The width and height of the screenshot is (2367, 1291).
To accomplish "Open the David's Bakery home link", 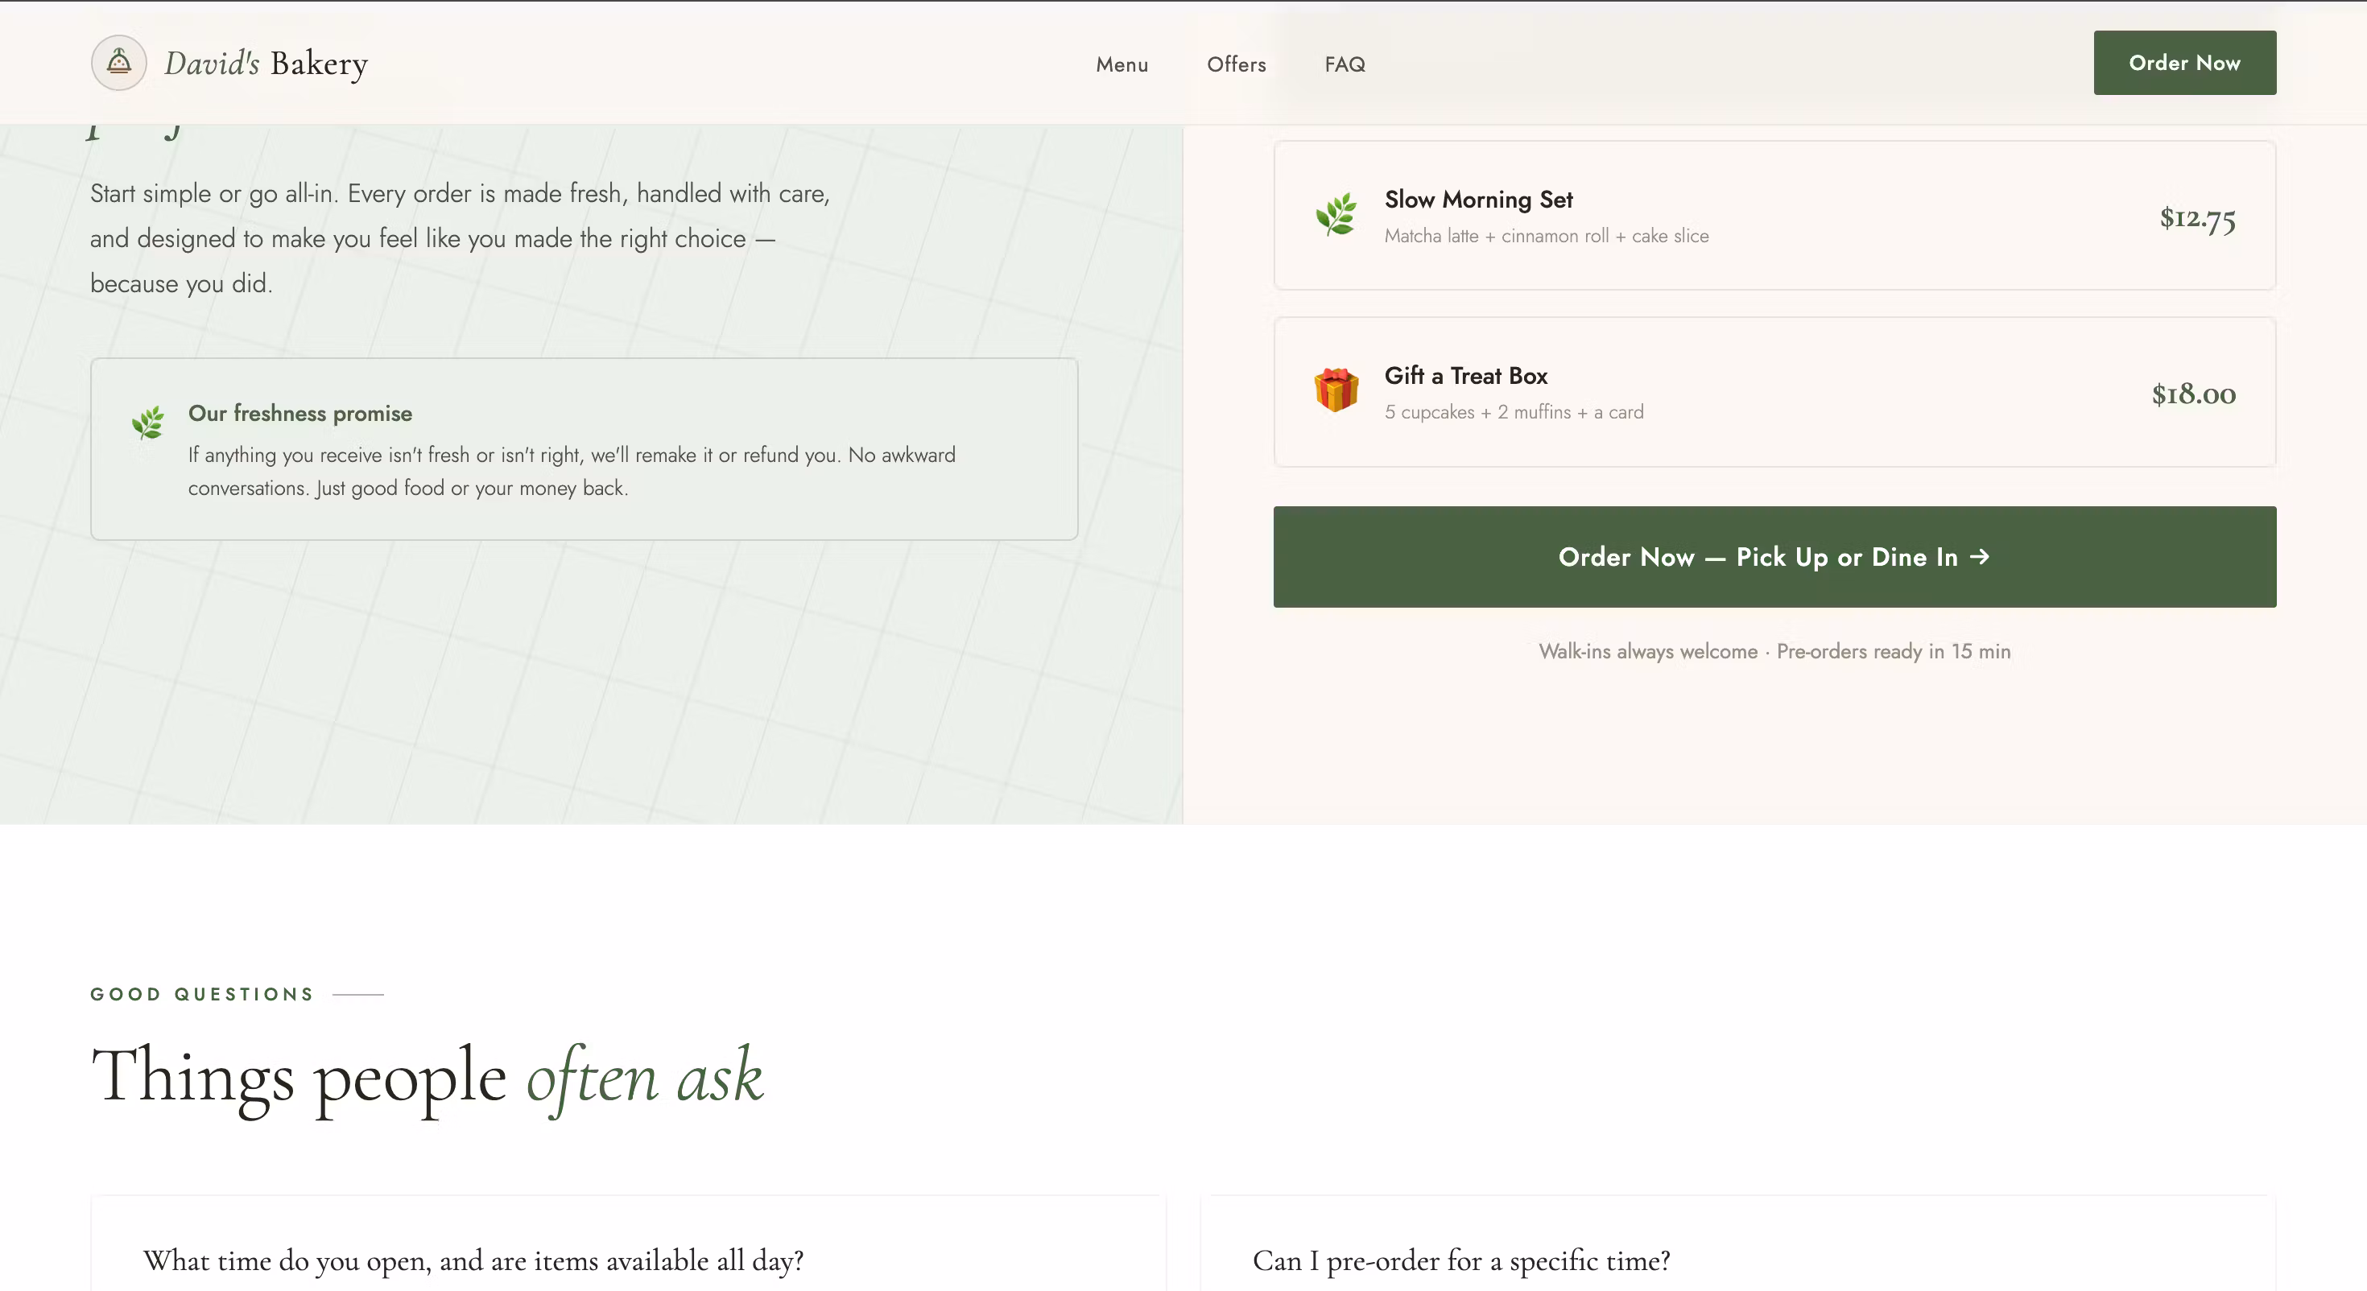I will (229, 63).
